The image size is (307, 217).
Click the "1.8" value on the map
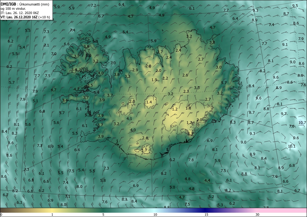point(188,108)
